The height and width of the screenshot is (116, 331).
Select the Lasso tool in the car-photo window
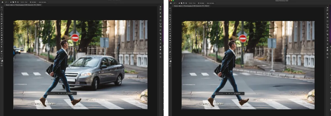tap(2, 12)
